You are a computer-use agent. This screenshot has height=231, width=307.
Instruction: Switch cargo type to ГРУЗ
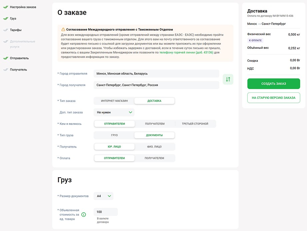[x=114, y=135]
